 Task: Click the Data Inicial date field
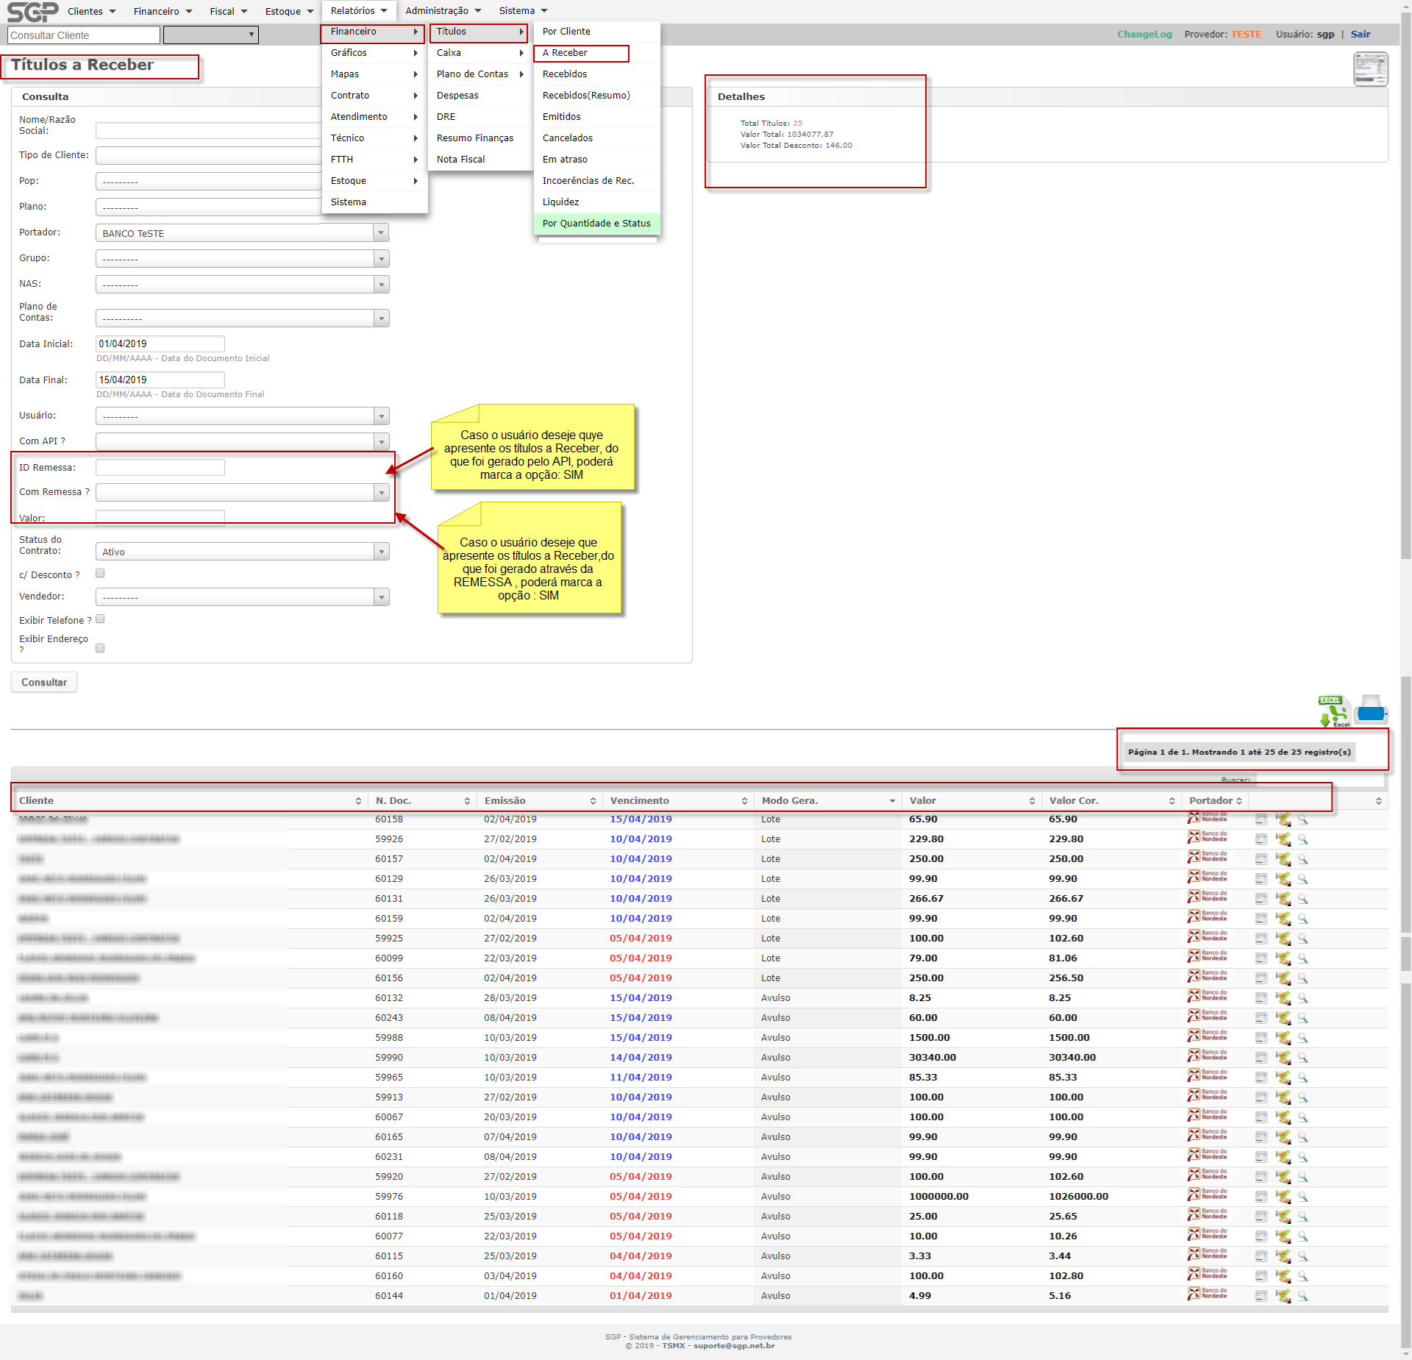(160, 343)
